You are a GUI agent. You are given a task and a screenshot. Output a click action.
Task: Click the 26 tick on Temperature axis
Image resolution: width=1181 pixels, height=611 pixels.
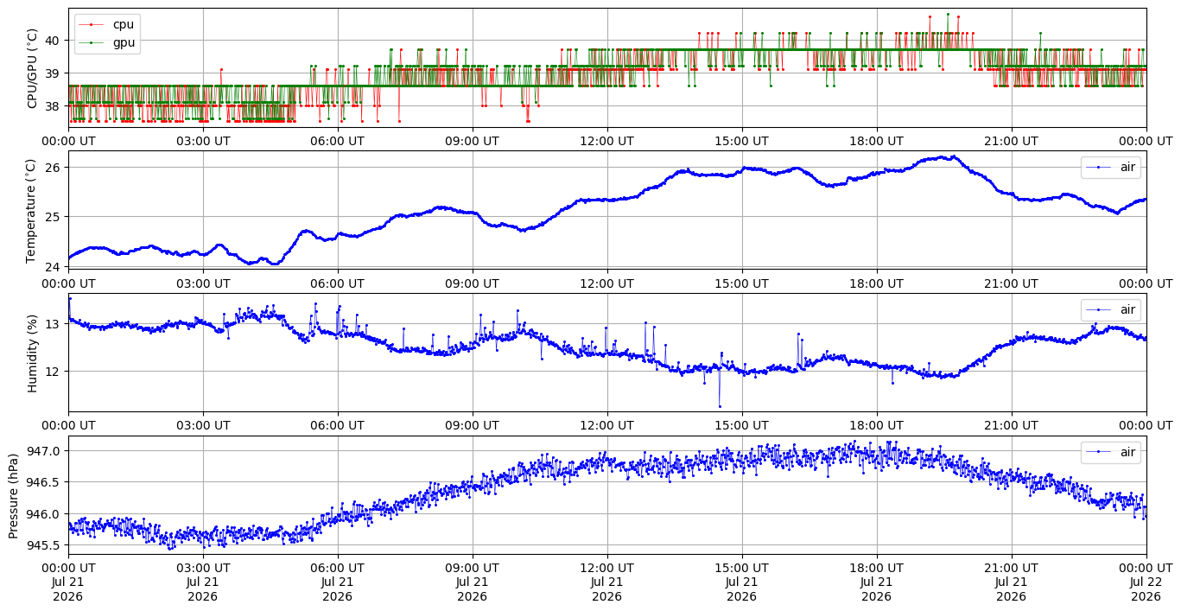click(53, 167)
